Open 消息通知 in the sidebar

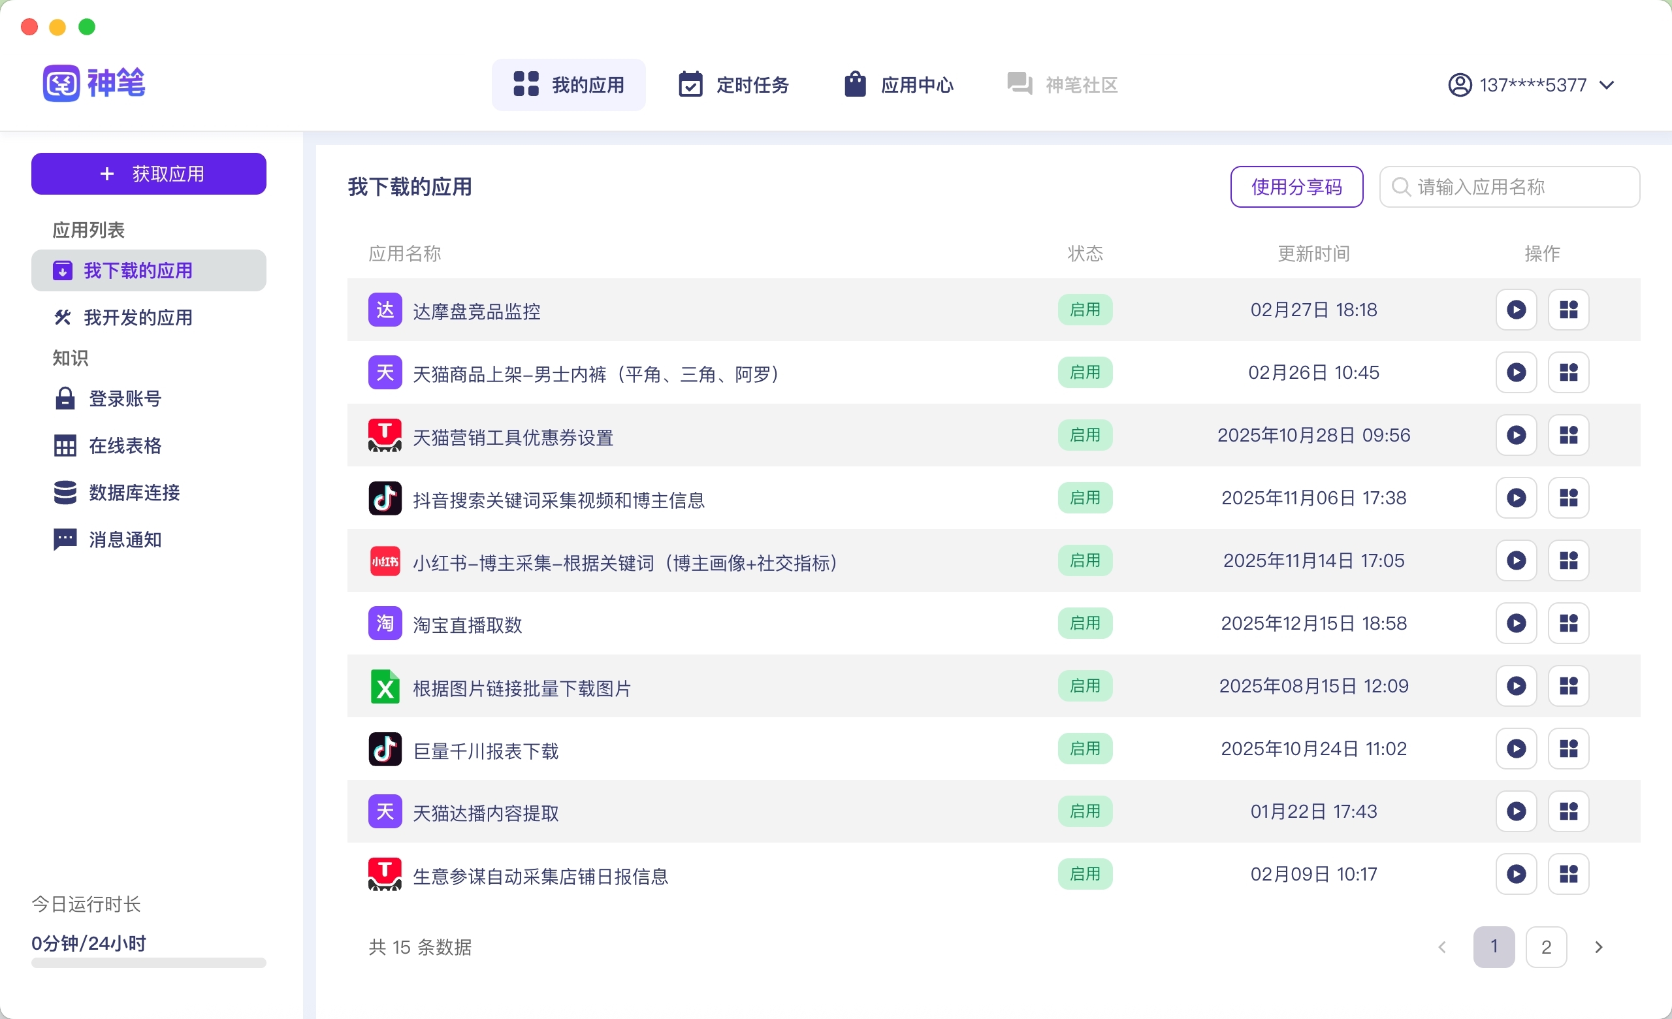[x=124, y=540]
